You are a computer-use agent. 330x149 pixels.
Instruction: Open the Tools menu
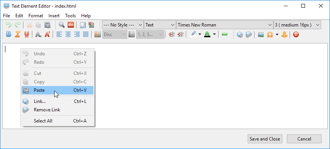click(70, 16)
